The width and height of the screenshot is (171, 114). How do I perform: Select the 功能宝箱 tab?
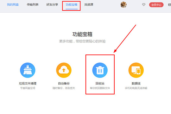(72, 4)
